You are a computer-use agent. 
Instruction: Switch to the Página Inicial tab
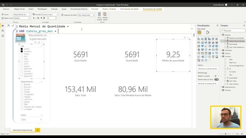pos(19,9)
